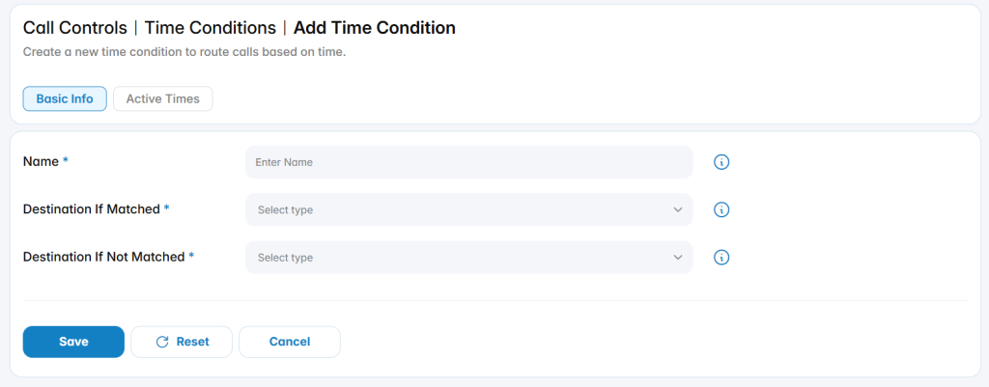This screenshot has height=387, width=989.
Task: Reset the form fields
Action: 182,342
